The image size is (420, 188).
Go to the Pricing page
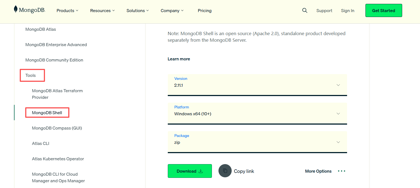(x=205, y=11)
